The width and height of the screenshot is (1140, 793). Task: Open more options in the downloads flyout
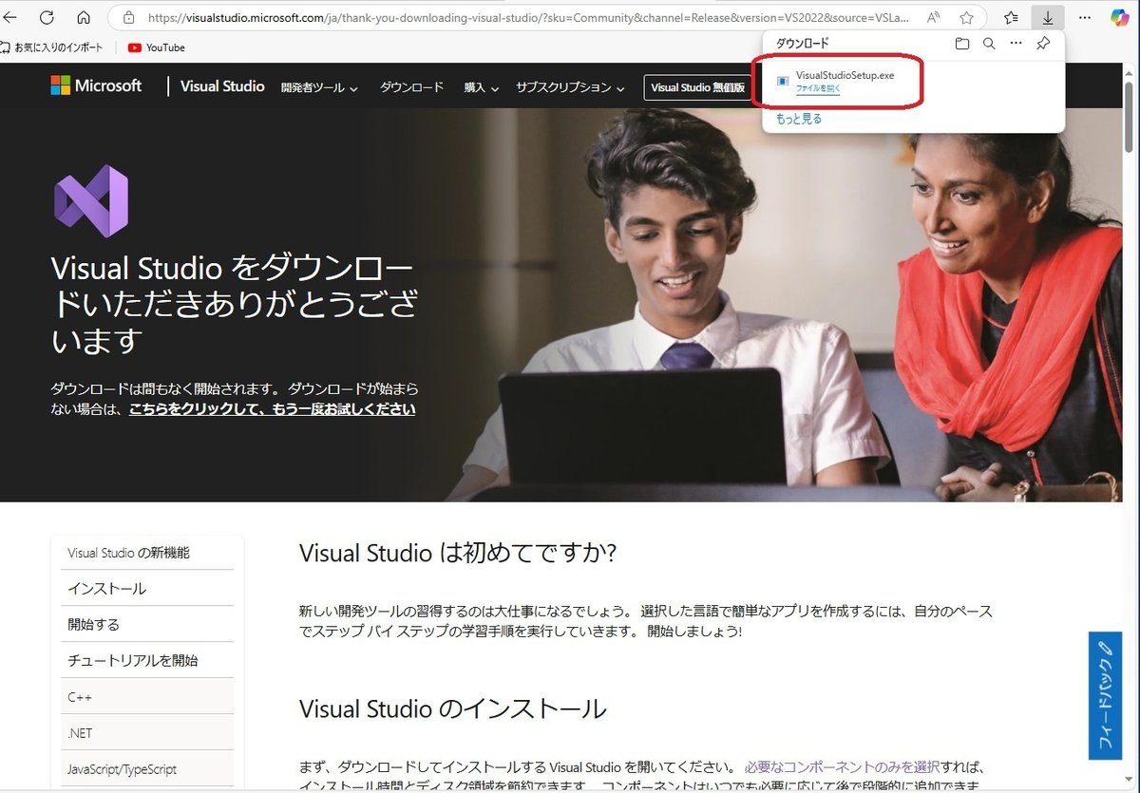(x=1016, y=43)
